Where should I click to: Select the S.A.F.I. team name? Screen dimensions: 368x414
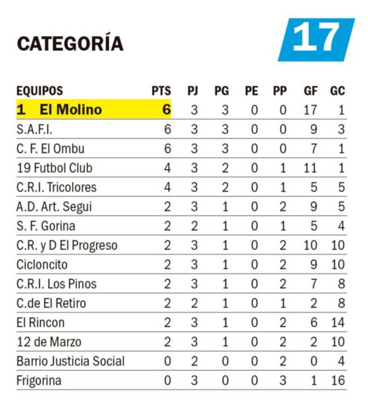coord(34,129)
